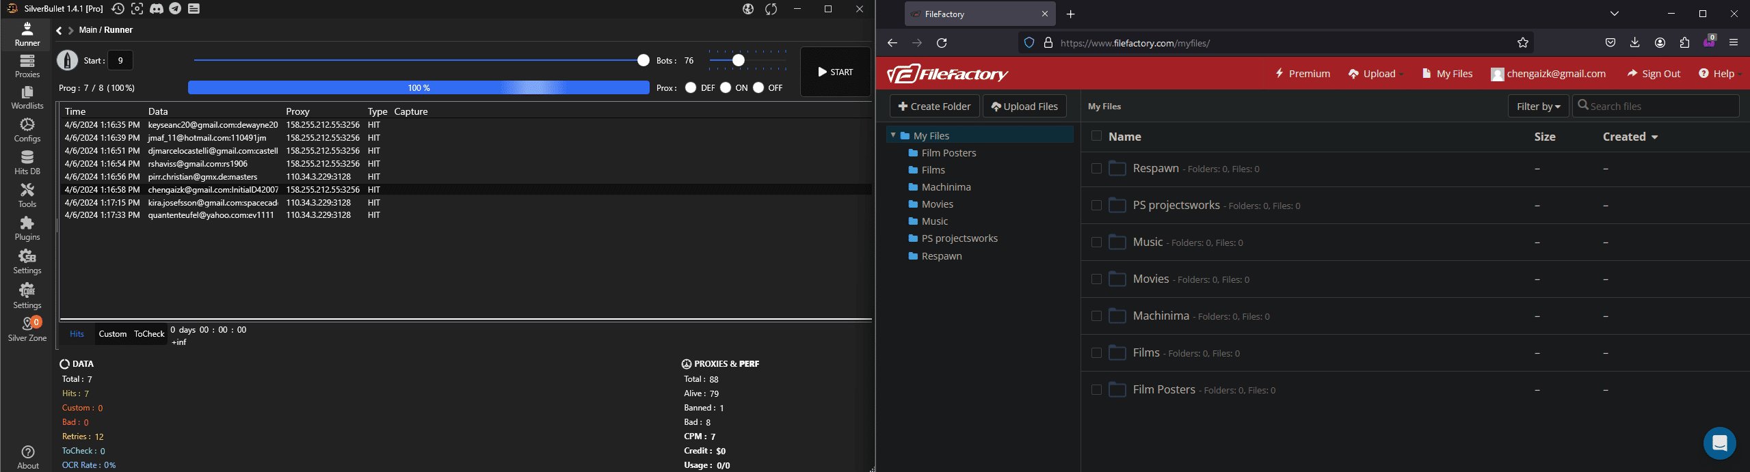Check the Music folder row checkbox
The width and height of the screenshot is (1750, 472).
pos(1096,242)
